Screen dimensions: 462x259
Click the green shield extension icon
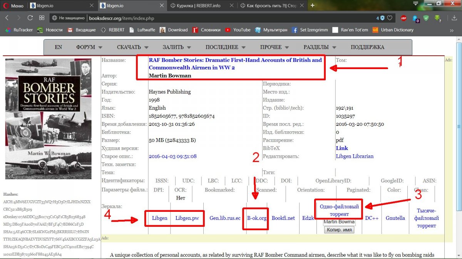coord(426,18)
